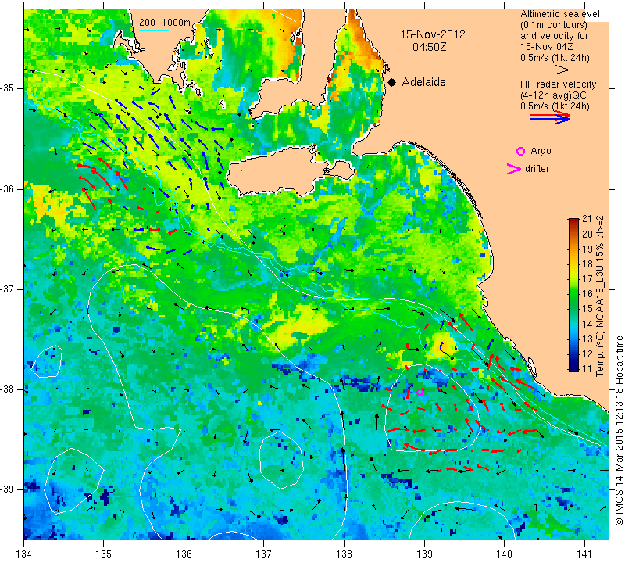Click the magenta Argo float marker on map
Screen dimensions: 625x563
pos(420,392)
